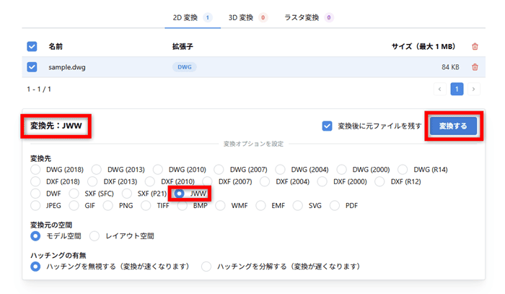Select PNG output format

click(x=108, y=206)
